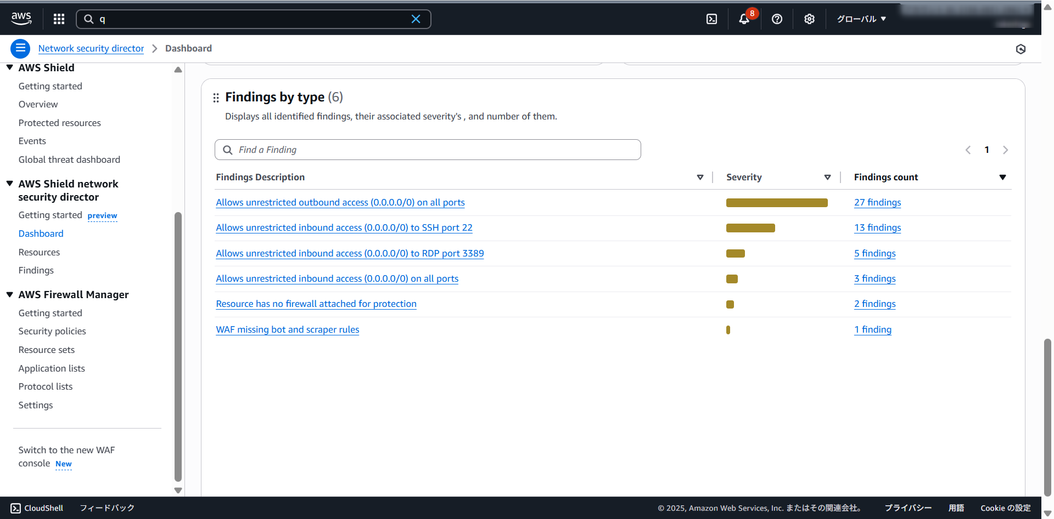Screen dimensions: 1054x519
Task: Open the グローバル region dropdown
Action: click(x=861, y=19)
